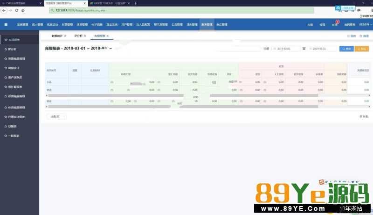Click the browser back arrow
The image size is (373, 215).
(x=5, y=10)
